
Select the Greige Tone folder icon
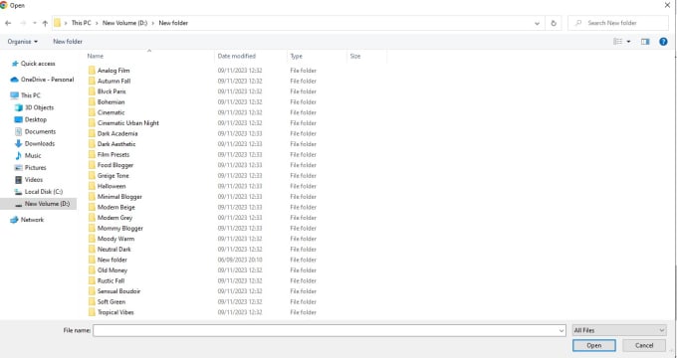point(92,176)
